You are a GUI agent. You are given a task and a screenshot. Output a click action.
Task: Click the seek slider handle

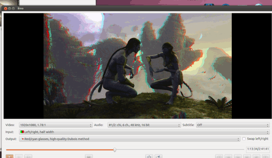(115, 150)
